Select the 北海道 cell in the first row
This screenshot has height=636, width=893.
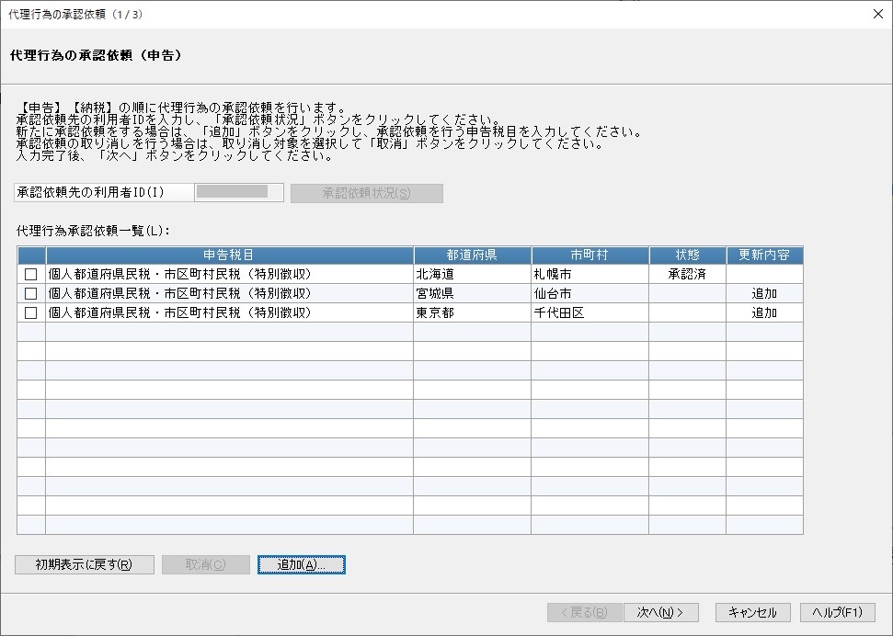[473, 275]
